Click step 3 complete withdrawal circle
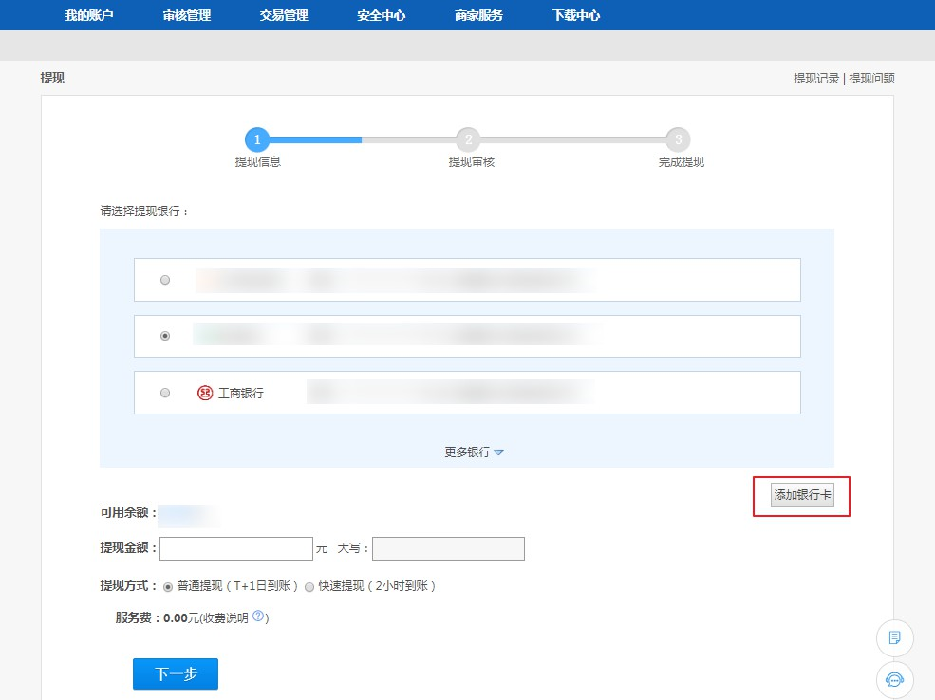The height and width of the screenshot is (700, 935). 677,139
